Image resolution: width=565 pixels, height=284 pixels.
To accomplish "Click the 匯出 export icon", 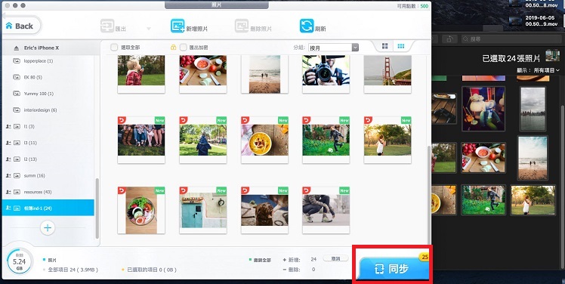I will 107,26.
